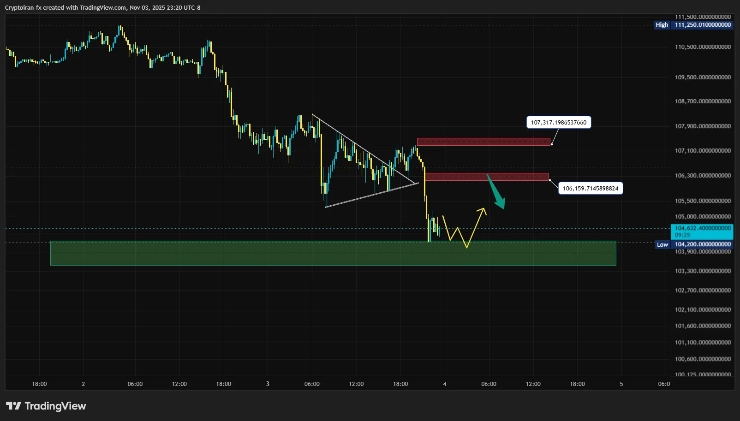Select the 107,317.1986537660 price callout
This screenshot has width=740, height=421.
point(558,122)
